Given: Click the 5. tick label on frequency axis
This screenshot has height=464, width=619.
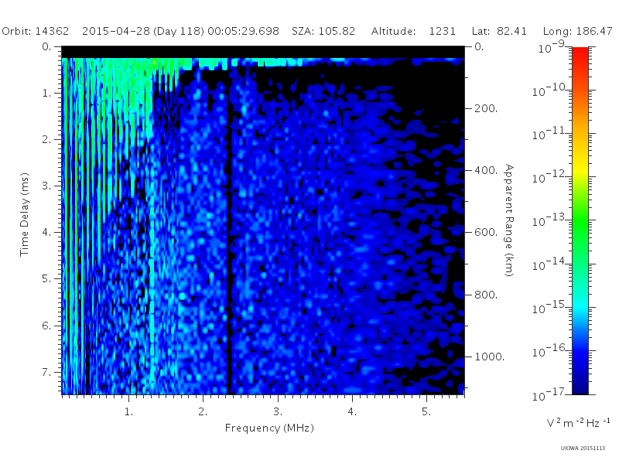Looking at the screenshot, I should click(x=426, y=412).
